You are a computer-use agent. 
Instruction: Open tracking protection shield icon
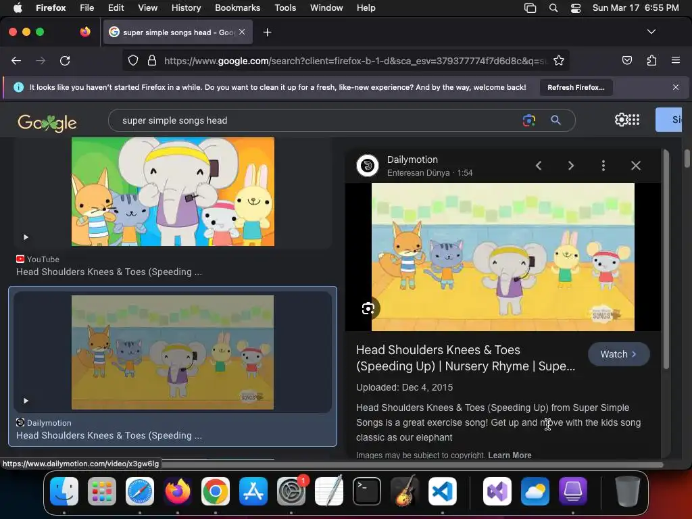click(x=133, y=60)
